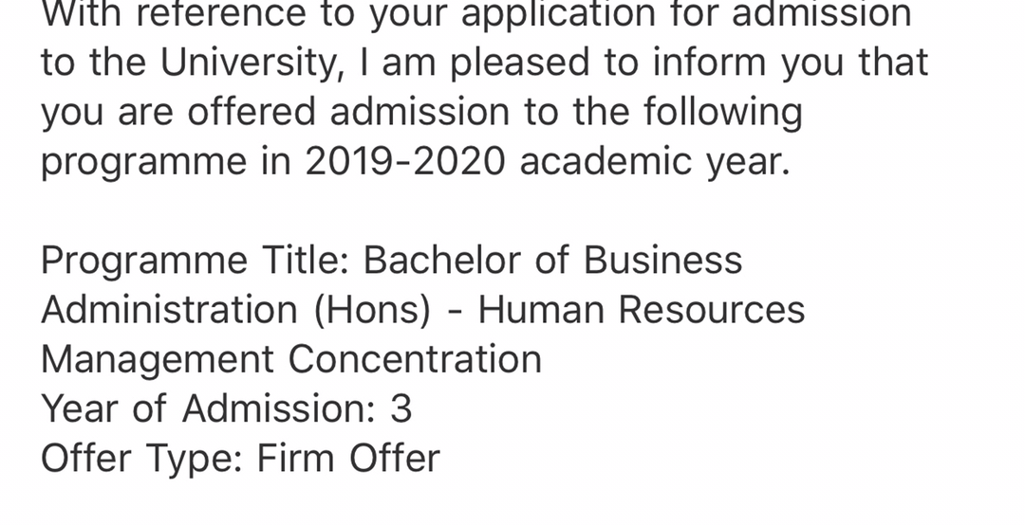This screenshot has height=525, width=1025.
Task: Click the "(Hons)" text
Action: [x=373, y=310]
